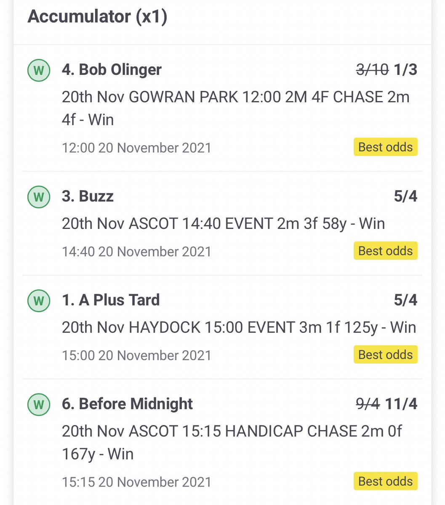The width and height of the screenshot is (445, 505).
Task: Open the 6. Before Midnight selection
Action: point(127,404)
